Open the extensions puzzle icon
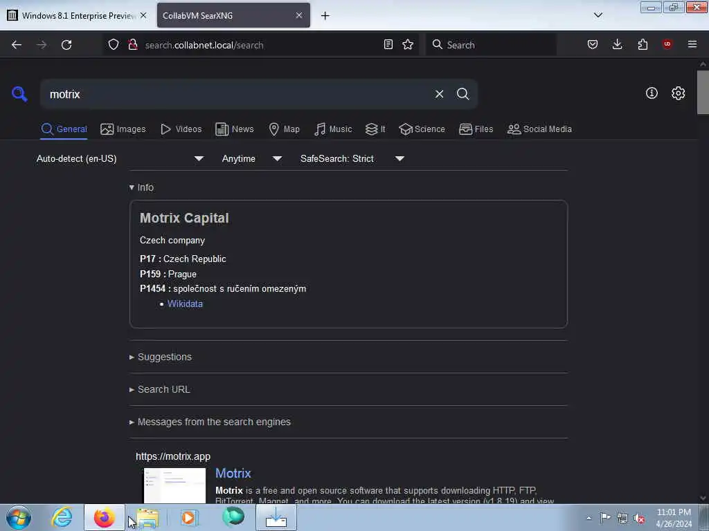Viewport: 709px width, 531px height. [643, 44]
